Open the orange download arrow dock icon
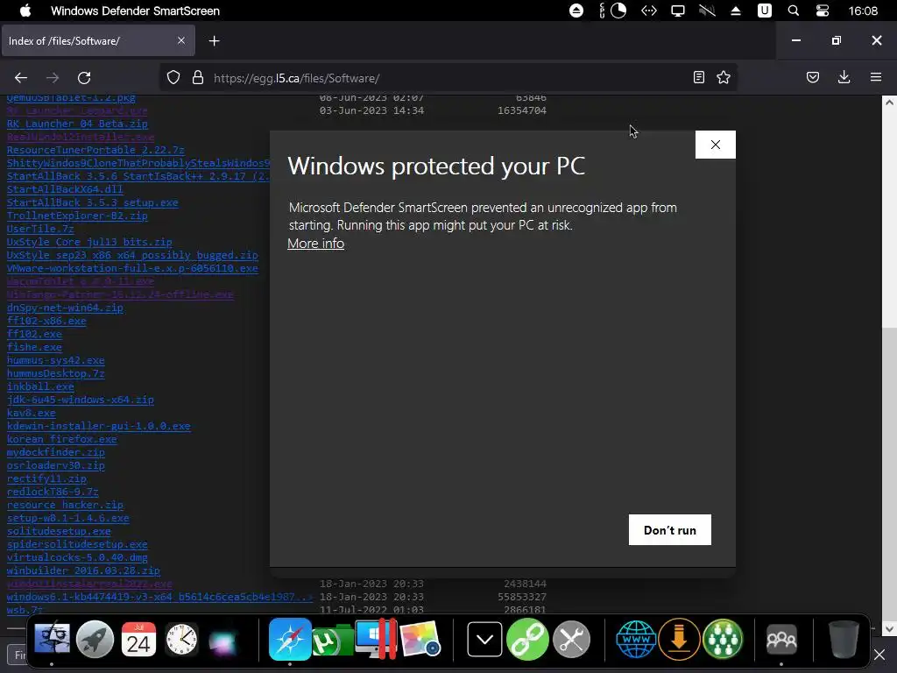 [x=679, y=639]
